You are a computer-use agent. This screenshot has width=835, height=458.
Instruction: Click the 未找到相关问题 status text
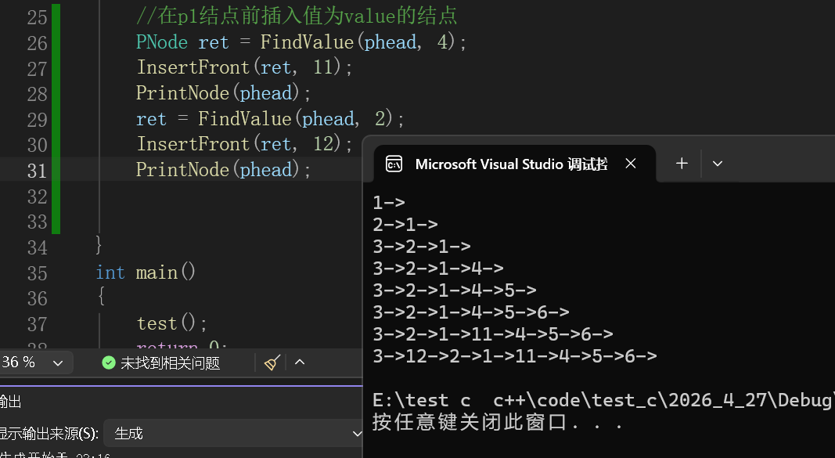[170, 363]
